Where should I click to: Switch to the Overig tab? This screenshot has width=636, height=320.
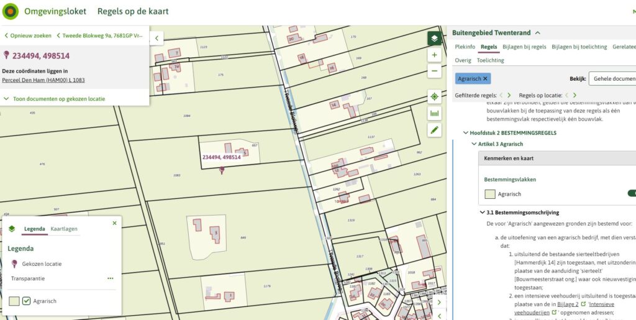point(463,60)
